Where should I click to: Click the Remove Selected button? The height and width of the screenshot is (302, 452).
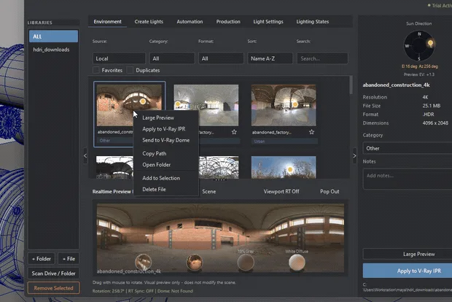pos(54,288)
